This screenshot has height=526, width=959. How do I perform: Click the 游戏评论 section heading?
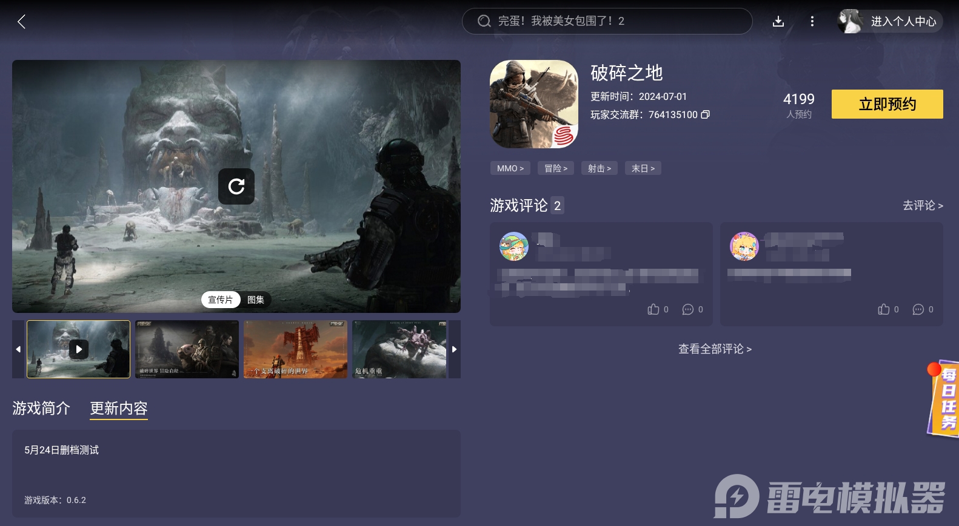click(x=519, y=206)
